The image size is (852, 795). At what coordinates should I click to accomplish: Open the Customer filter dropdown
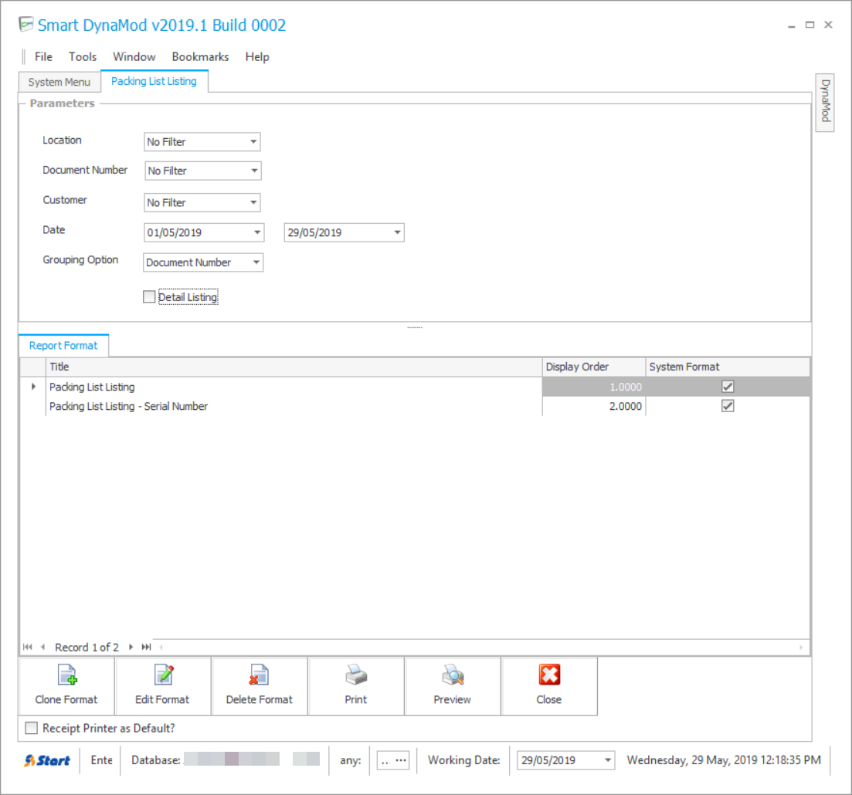coord(253,202)
